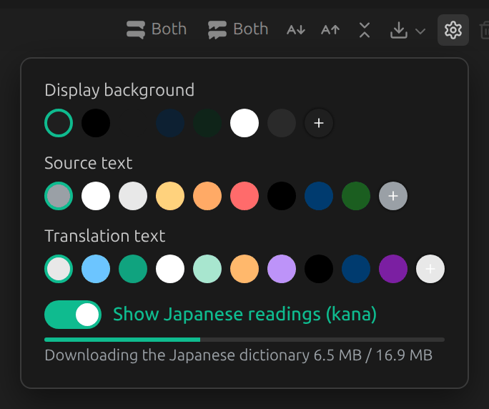489x409 pixels.
Task: Decrease font size with the A-down-arrow icon
Action: tap(296, 30)
